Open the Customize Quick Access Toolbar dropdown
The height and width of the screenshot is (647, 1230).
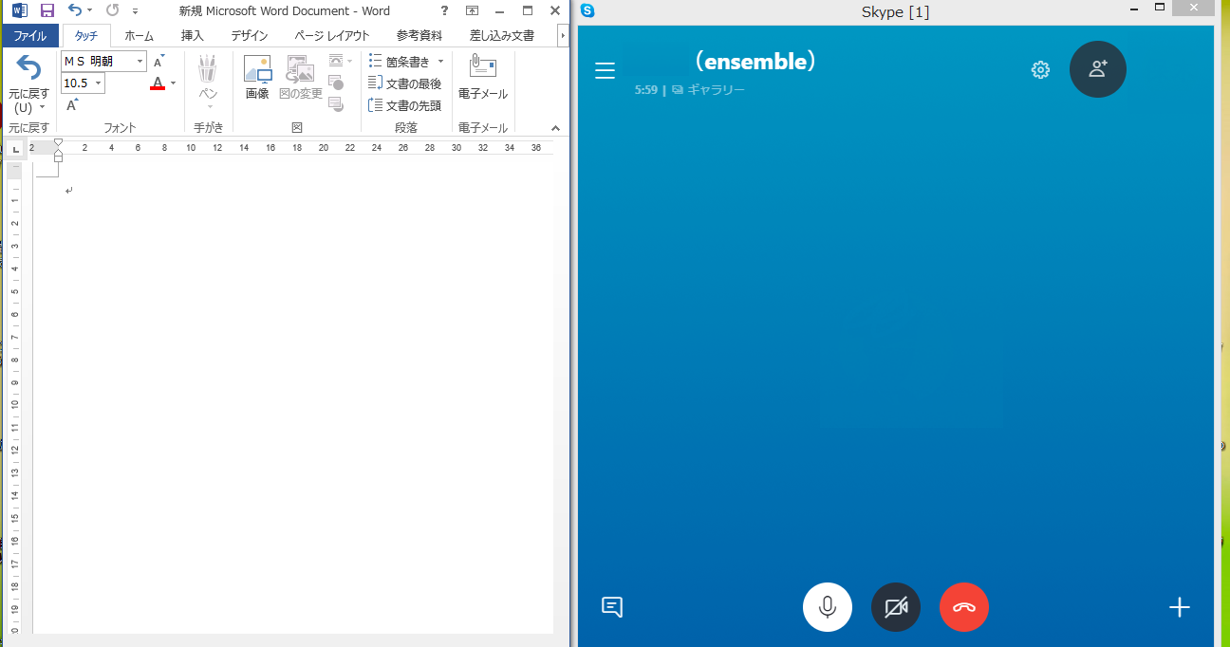tap(135, 11)
